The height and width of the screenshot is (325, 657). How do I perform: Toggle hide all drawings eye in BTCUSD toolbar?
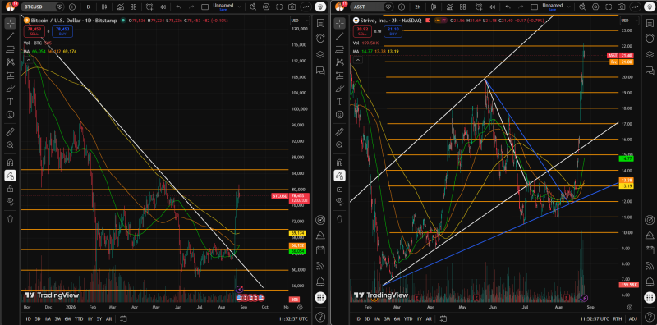pos(10,201)
